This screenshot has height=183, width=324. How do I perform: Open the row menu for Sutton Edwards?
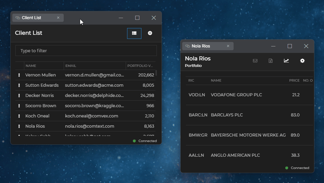point(19,85)
